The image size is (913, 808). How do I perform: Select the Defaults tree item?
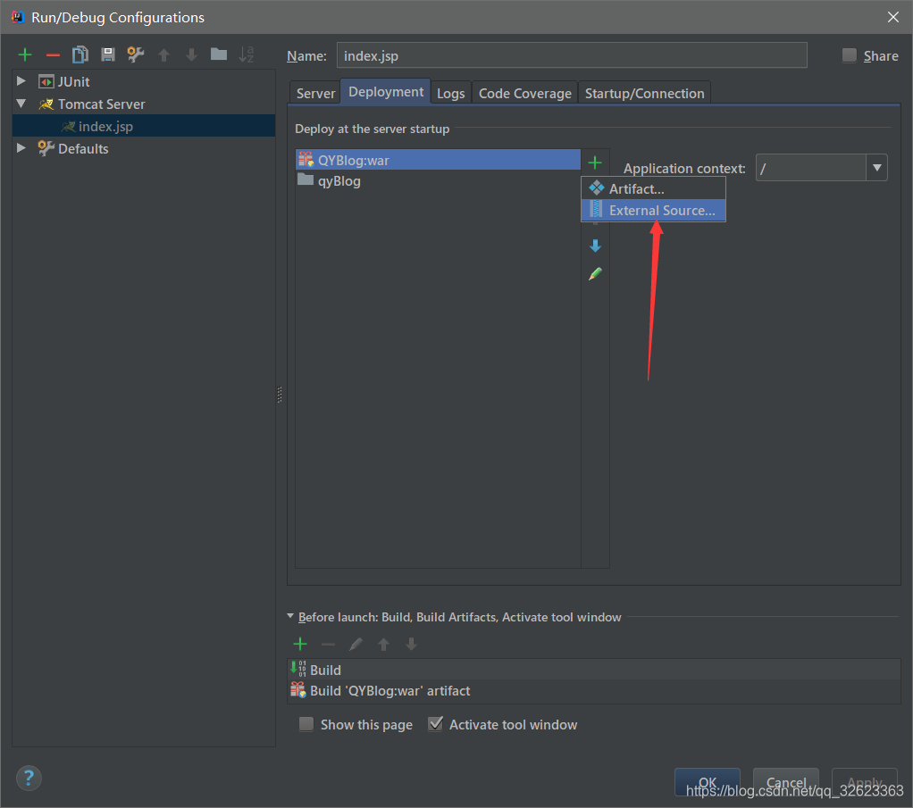[x=83, y=148]
